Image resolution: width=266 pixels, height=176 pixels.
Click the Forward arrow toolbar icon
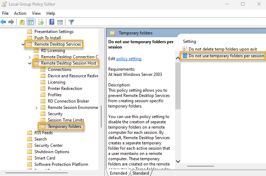[x=11, y=22]
